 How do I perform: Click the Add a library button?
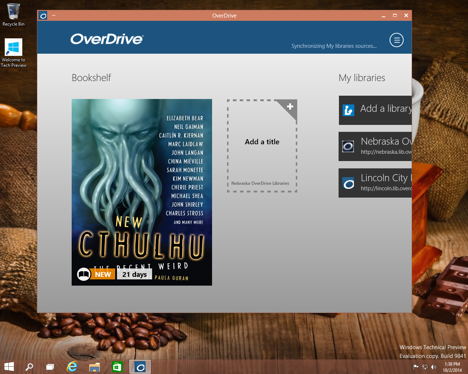pos(375,110)
